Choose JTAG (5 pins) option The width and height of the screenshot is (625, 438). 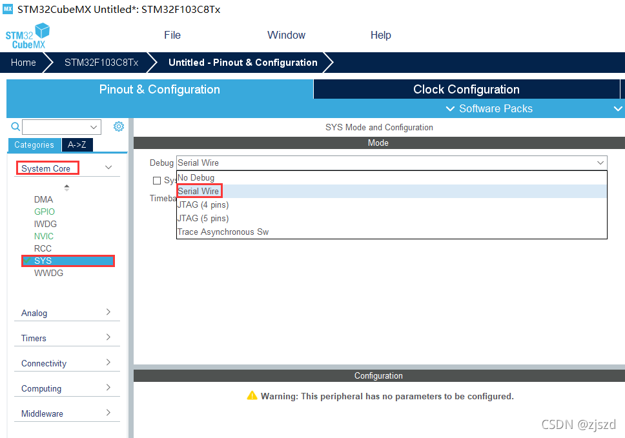(391, 218)
